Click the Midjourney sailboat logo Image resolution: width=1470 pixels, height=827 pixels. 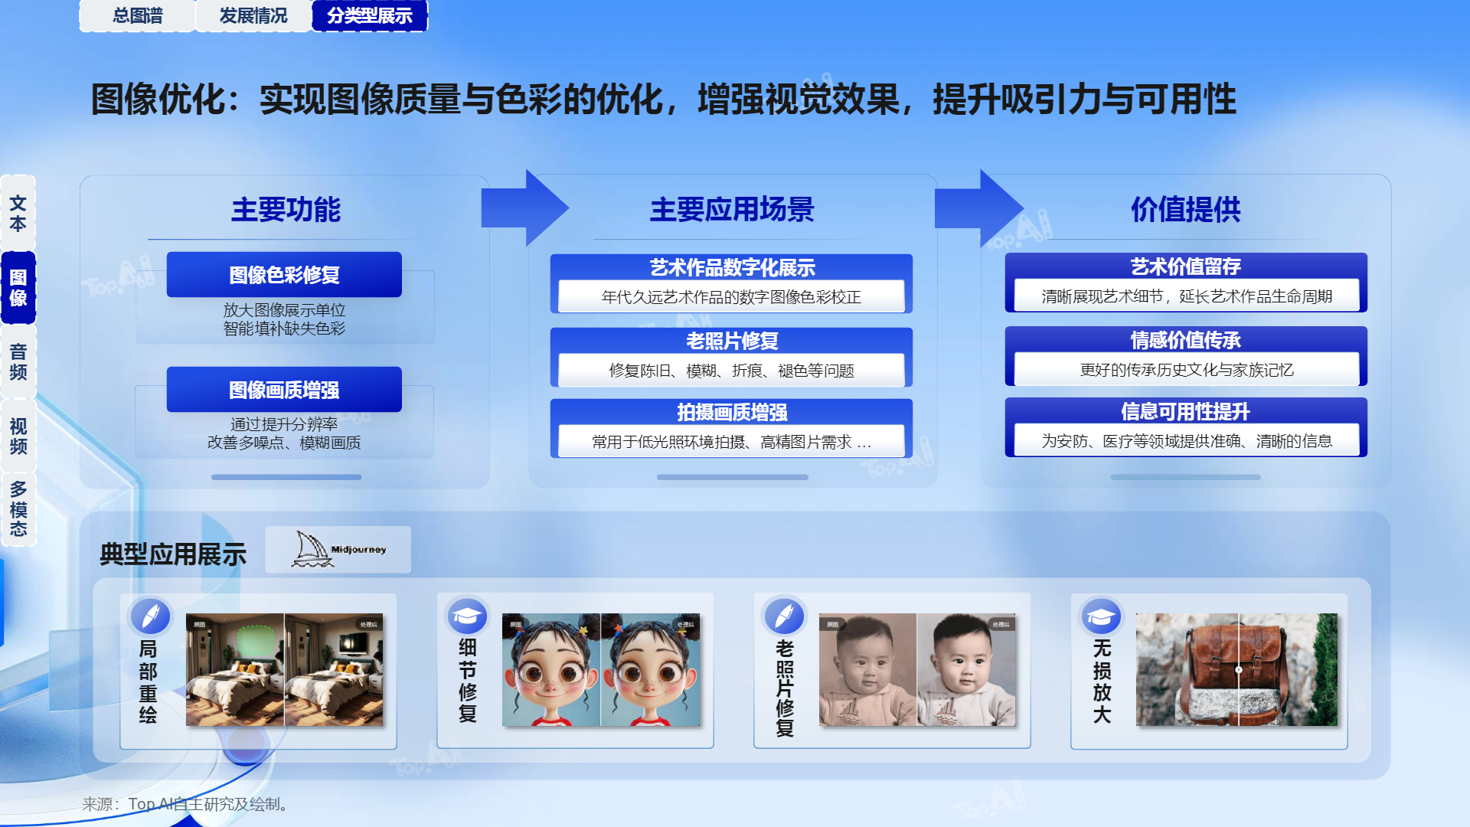click(338, 549)
